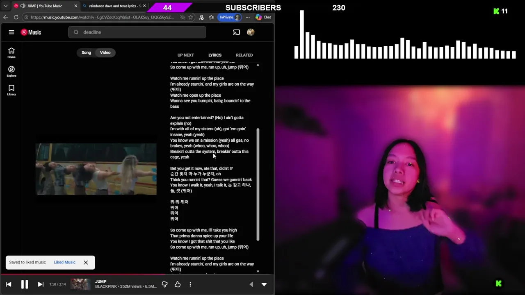Image resolution: width=525 pixels, height=295 pixels.
Task: Open the Liked Music link
Action: tap(64, 262)
